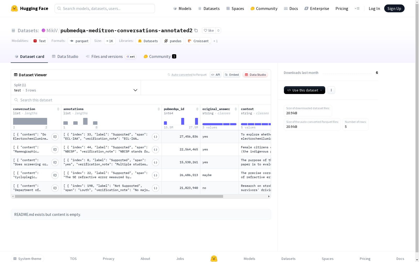Open the Files and versions tab
Viewport: 419px width, 262px height.
(x=111, y=57)
